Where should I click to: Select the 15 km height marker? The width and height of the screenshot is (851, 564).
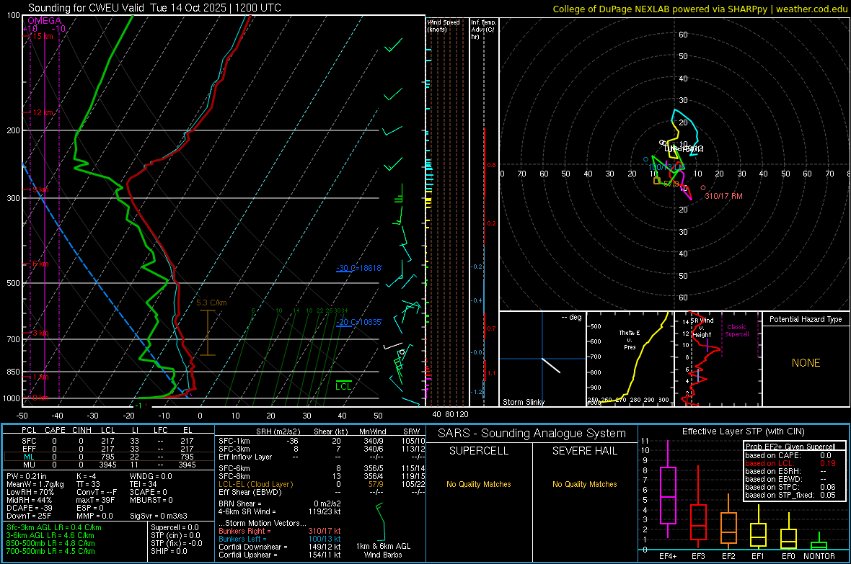click(42, 36)
